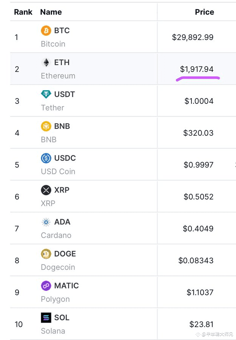Image resolution: width=236 pixels, height=340 pixels.
Task: Select the Tether USDT teal icon
Action: tap(46, 94)
